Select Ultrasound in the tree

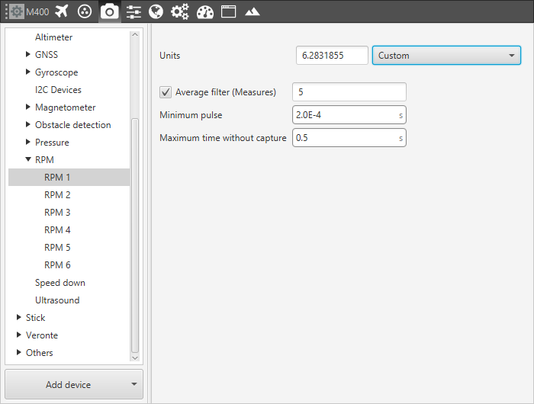(x=57, y=300)
